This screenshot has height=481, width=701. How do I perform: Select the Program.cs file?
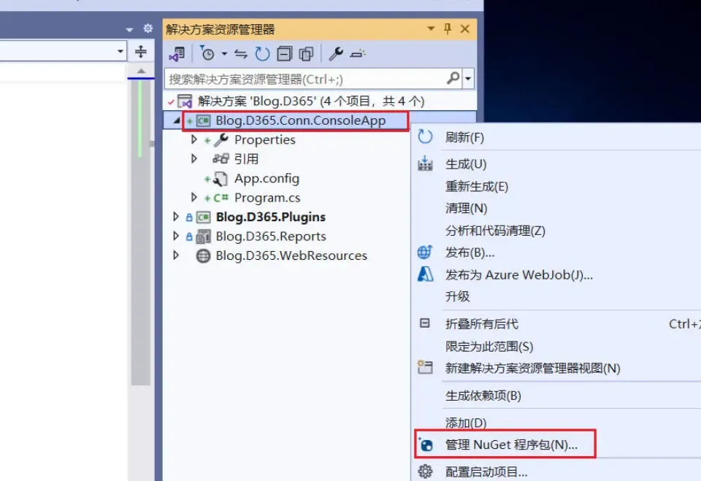pyautogui.click(x=267, y=198)
